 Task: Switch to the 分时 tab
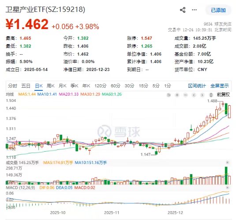(13, 86)
